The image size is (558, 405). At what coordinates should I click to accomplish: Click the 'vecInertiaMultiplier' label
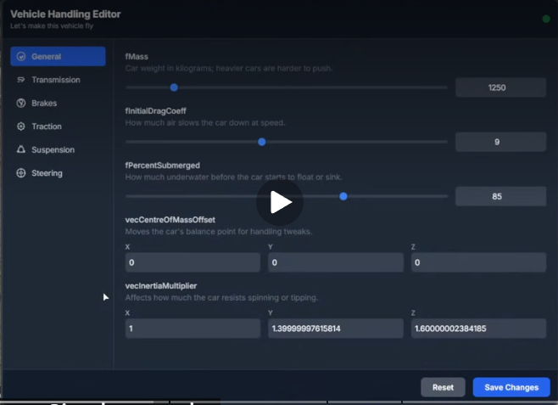pos(161,285)
